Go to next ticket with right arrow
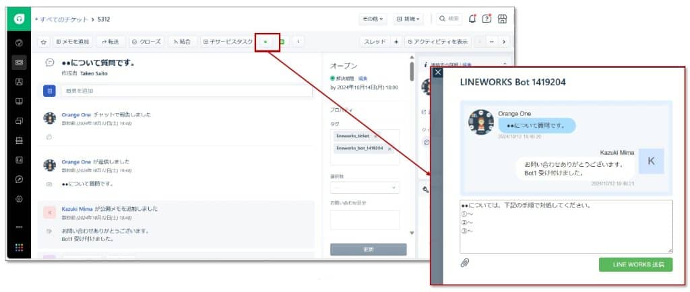Screen dimensions: 690x292 click(503, 42)
